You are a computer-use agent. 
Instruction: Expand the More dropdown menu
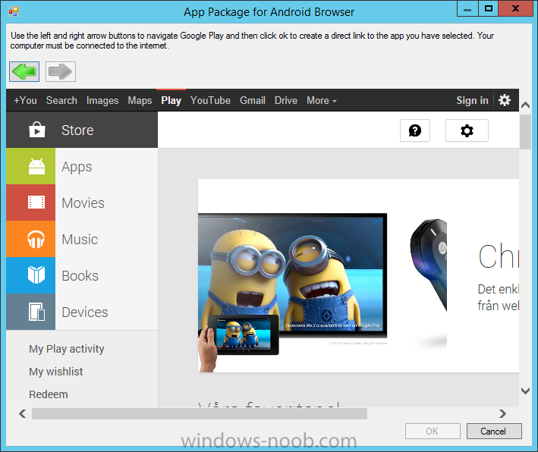322,100
